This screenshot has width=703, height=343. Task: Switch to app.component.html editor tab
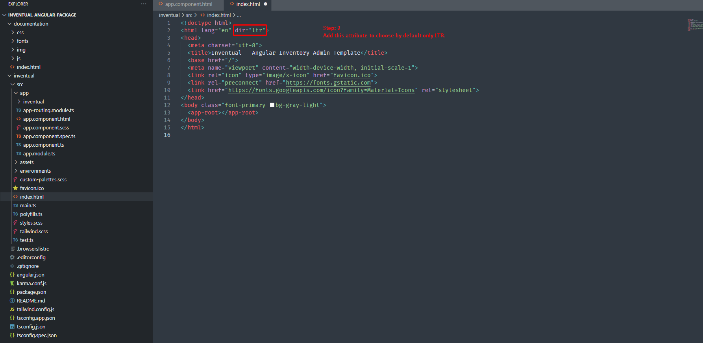click(x=188, y=4)
